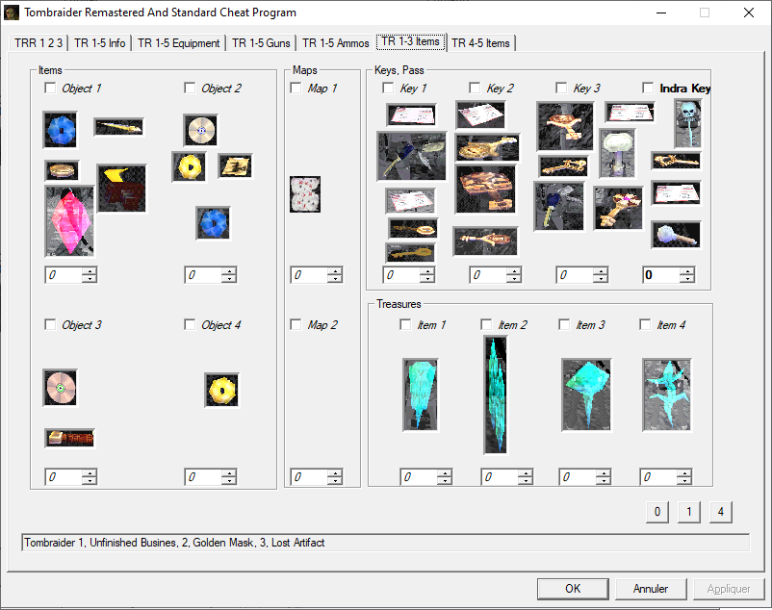This screenshot has height=610, width=772.
Task: Switch to the TRR 1 2 3 tab
Action: point(39,43)
